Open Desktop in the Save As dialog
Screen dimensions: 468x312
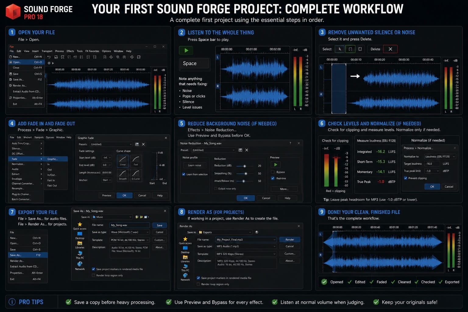point(80,236)
